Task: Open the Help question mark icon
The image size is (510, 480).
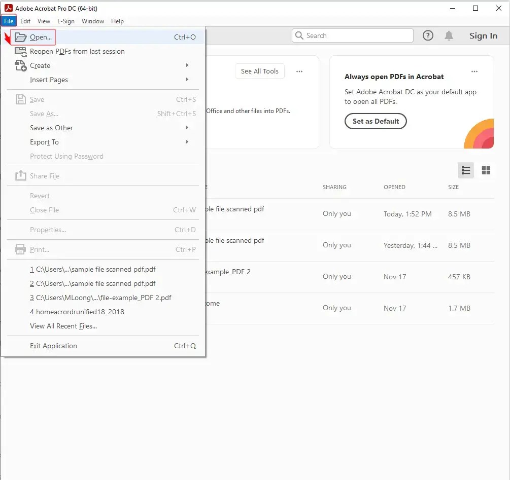Action: 428,35
